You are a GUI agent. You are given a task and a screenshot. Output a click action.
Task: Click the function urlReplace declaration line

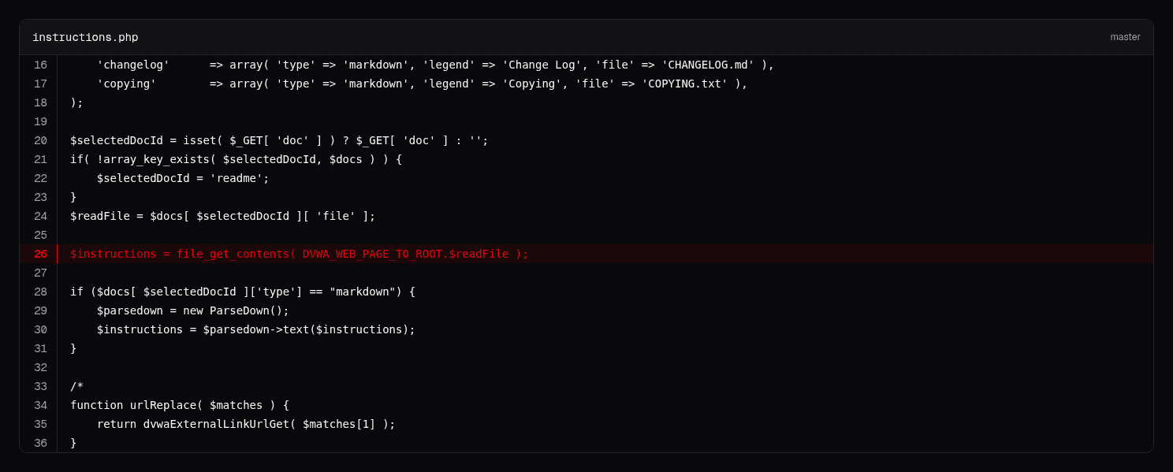coord(180,405)
